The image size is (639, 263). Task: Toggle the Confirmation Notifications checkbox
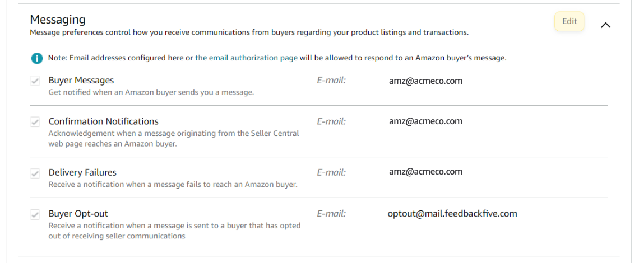point(35,122)
